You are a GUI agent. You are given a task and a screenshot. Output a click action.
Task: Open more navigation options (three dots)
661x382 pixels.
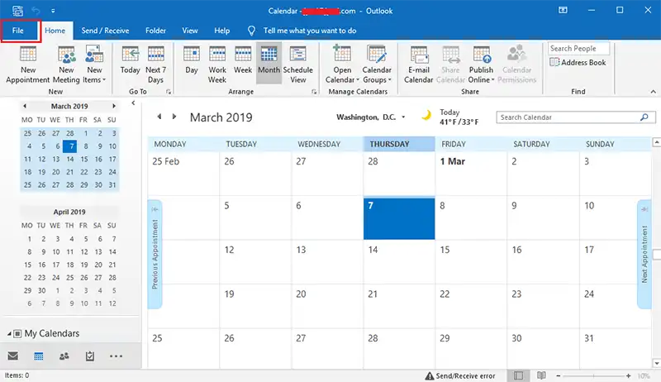coord(116,356)
